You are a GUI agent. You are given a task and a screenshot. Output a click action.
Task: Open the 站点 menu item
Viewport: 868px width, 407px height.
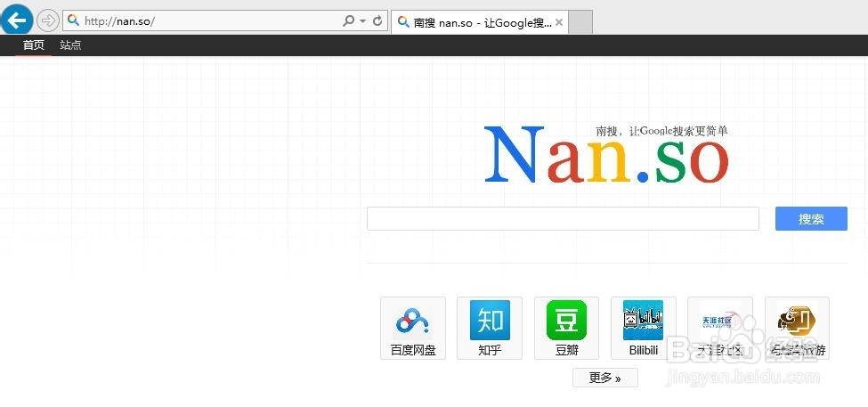pyautogui.click(x=70, y=45)
